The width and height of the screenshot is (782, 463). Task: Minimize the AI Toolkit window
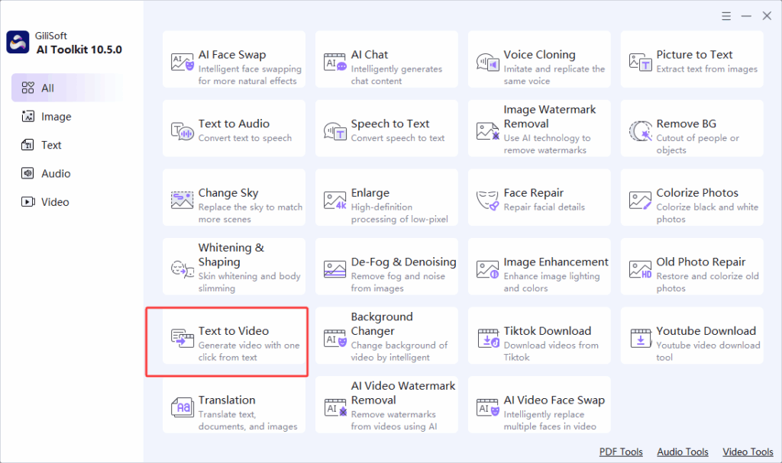tap(746, 16)
